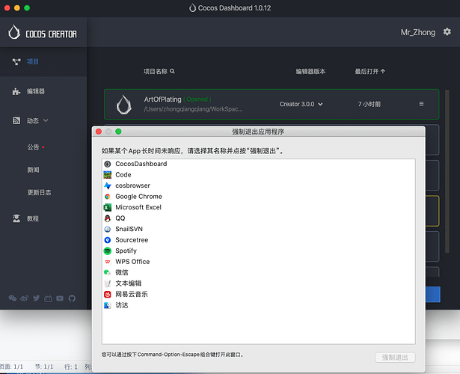The image size is (460, 374).
Task: Expand the 动态 section chevron
Action: [x=46, y=120]
